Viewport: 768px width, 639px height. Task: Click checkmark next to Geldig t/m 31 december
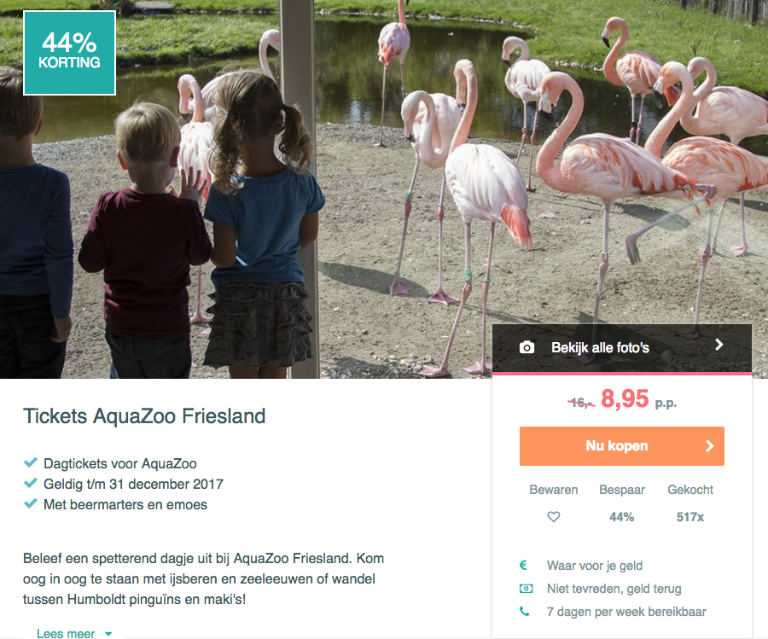click(31, 483)
